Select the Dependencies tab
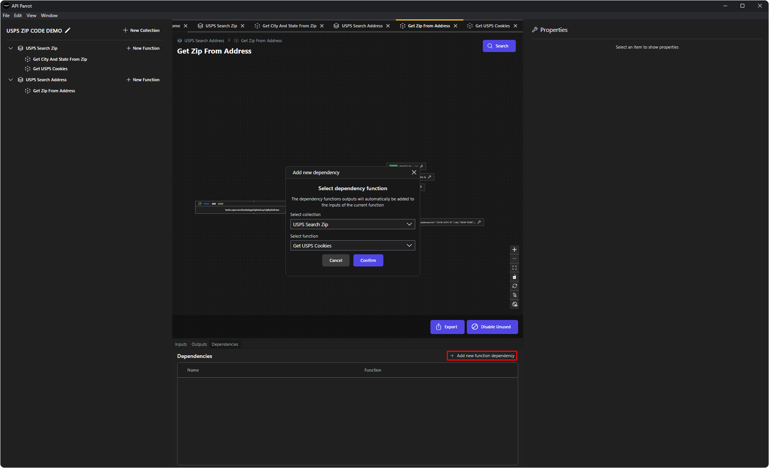The height and width of the screenshot is (468, 769). (x=225, y=344)
